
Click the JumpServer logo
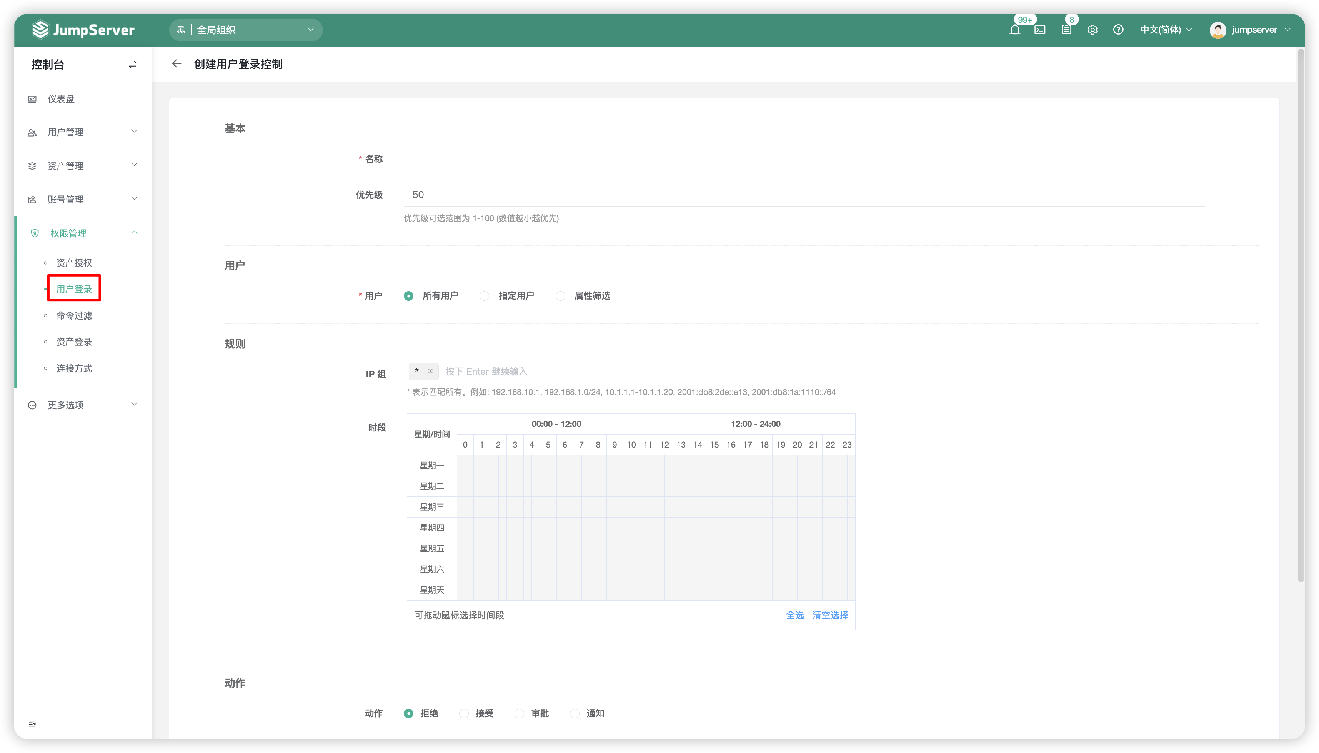pos(83,30)
